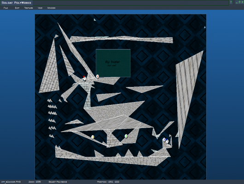The image size is (244, 184).
Task: Click the green question mark help icon
Action: (x=231, y=2)
